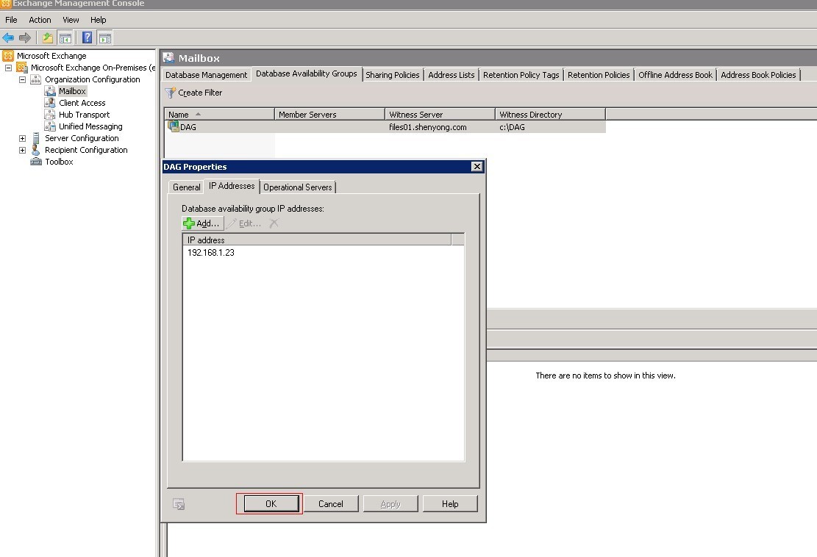Image resolution: width=817 pixels, height=557 pixels.
Task: Expand the Server Configuration node
Action: click(22, 138)
